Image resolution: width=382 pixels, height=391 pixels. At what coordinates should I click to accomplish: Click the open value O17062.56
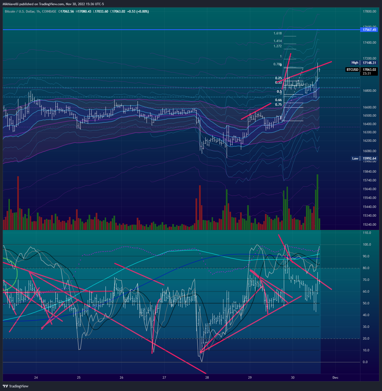pos(66,11)
